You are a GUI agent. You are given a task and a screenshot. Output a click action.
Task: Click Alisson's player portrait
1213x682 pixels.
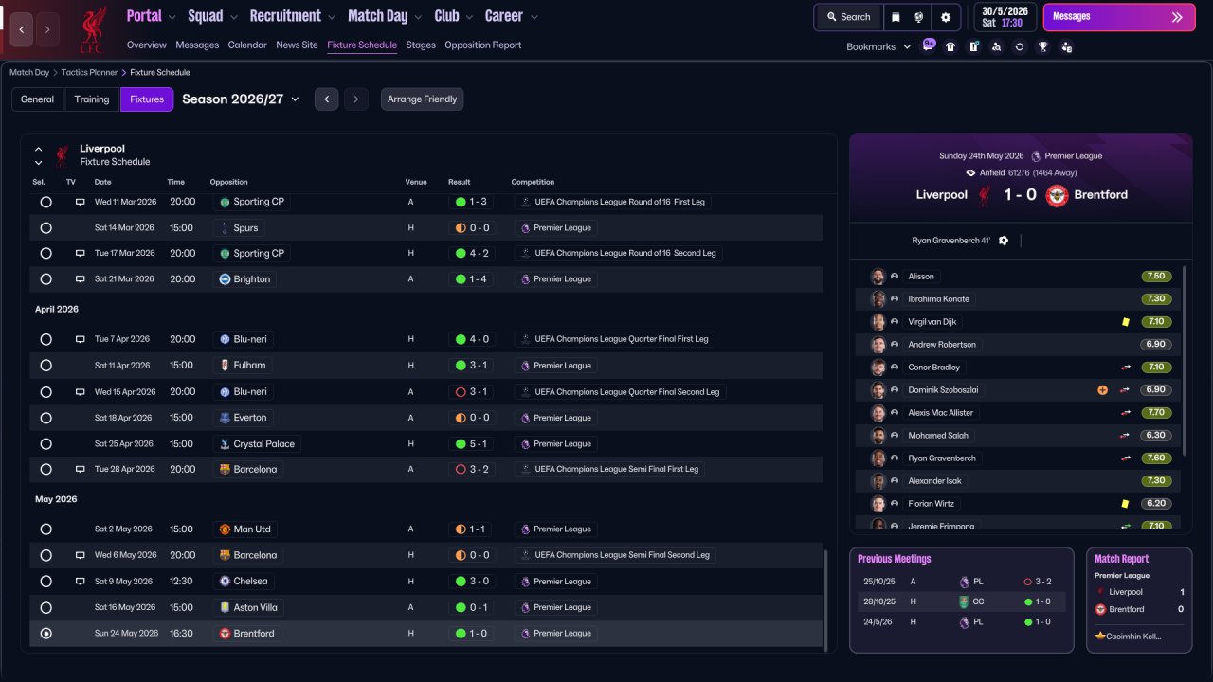[878, 277]
